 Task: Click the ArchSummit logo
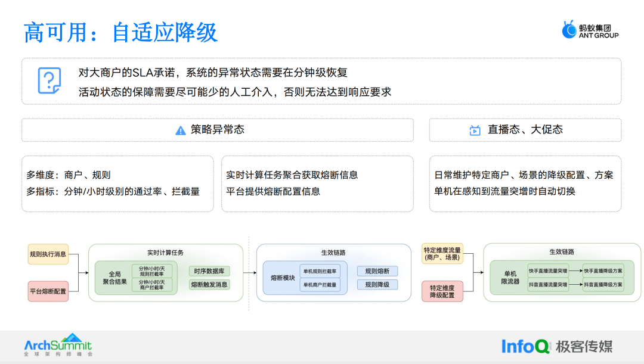(x=58, y=345)
